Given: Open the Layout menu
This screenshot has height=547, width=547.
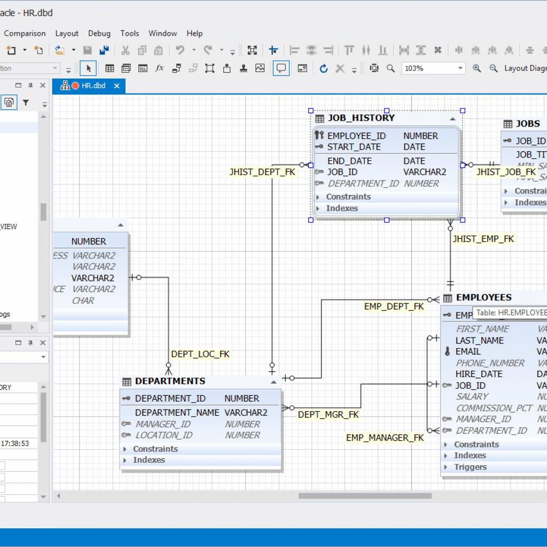Looking at the screenshot, I should [x=67, y=34].
